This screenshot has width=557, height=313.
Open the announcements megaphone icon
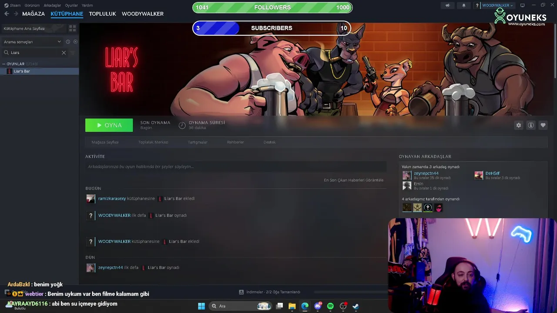coord(447,5)
